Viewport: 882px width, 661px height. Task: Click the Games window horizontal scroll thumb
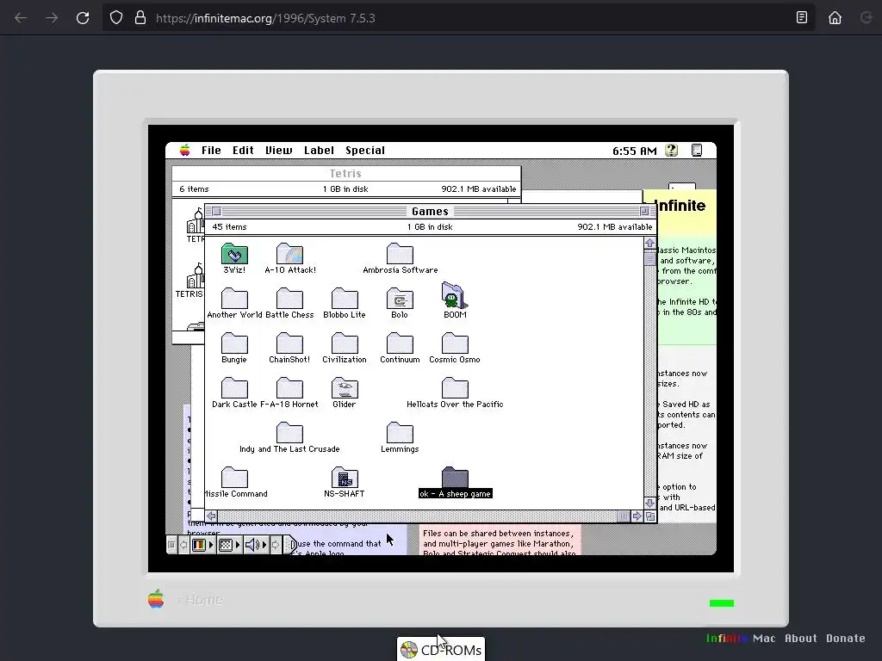tap(624, 516)
